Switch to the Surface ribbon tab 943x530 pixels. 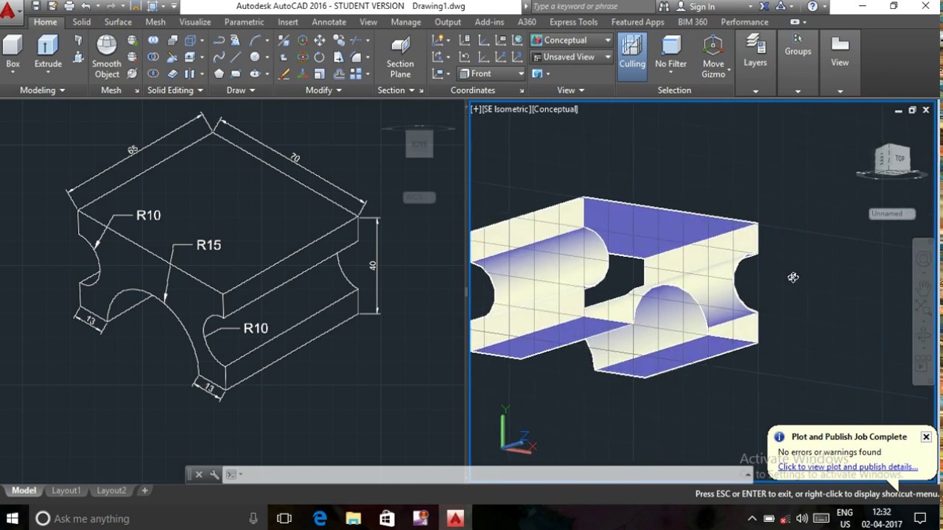pos(118,22)
